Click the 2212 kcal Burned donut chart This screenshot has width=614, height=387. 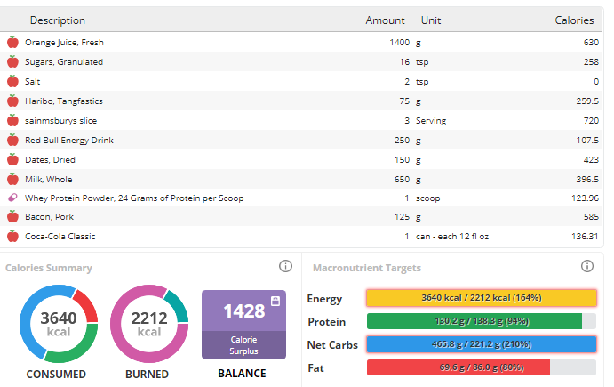[149, 324]
